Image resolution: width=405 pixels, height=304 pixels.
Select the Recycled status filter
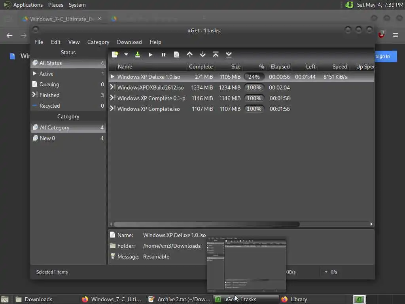click(68, 106)
